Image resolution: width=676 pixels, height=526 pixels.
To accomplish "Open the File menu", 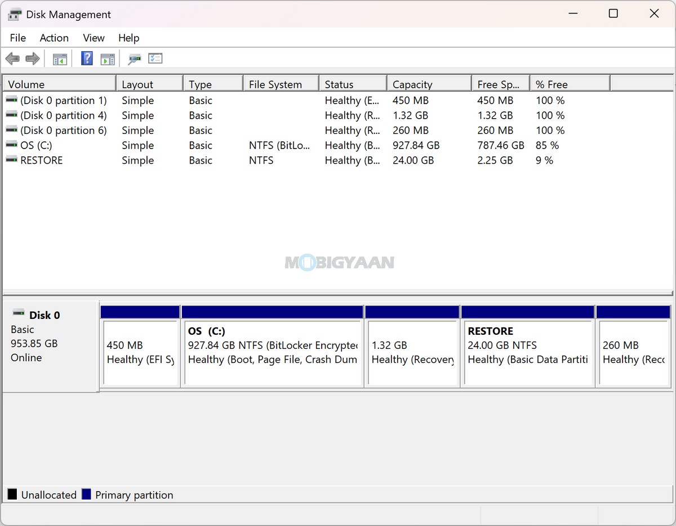I will 18,38.
